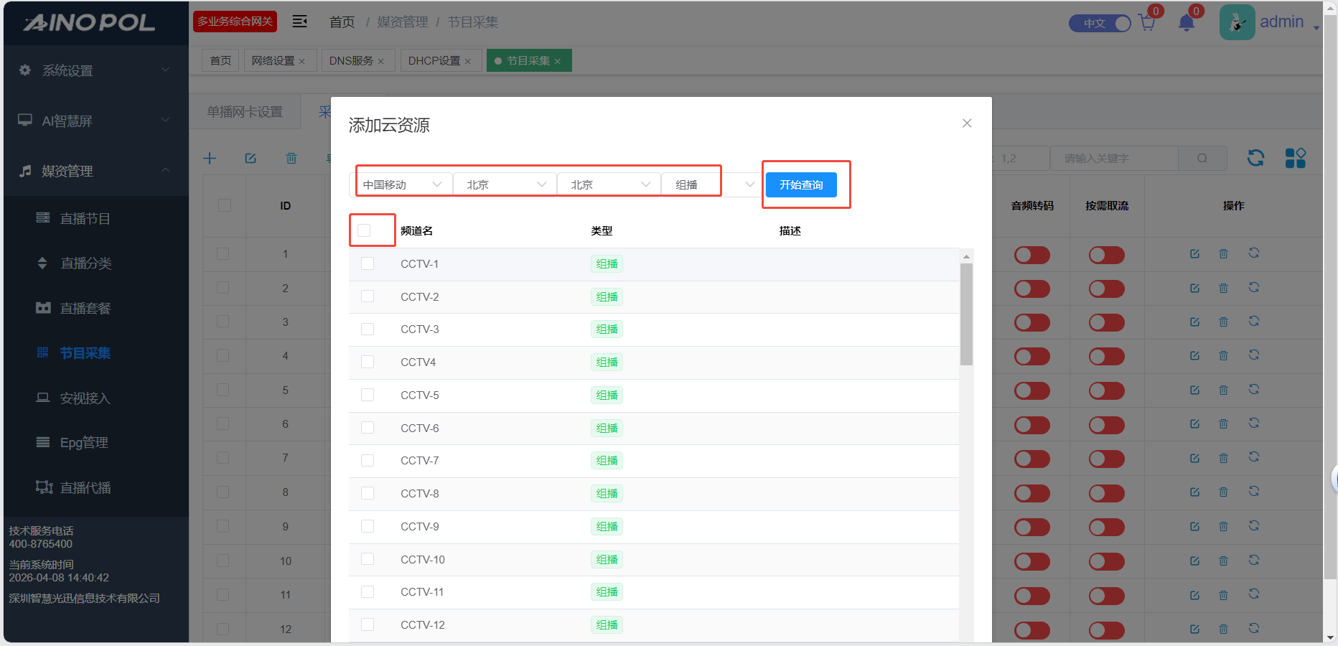
Task: Click the channel list vertical scrollbar
Action: [x=966, y=314]
